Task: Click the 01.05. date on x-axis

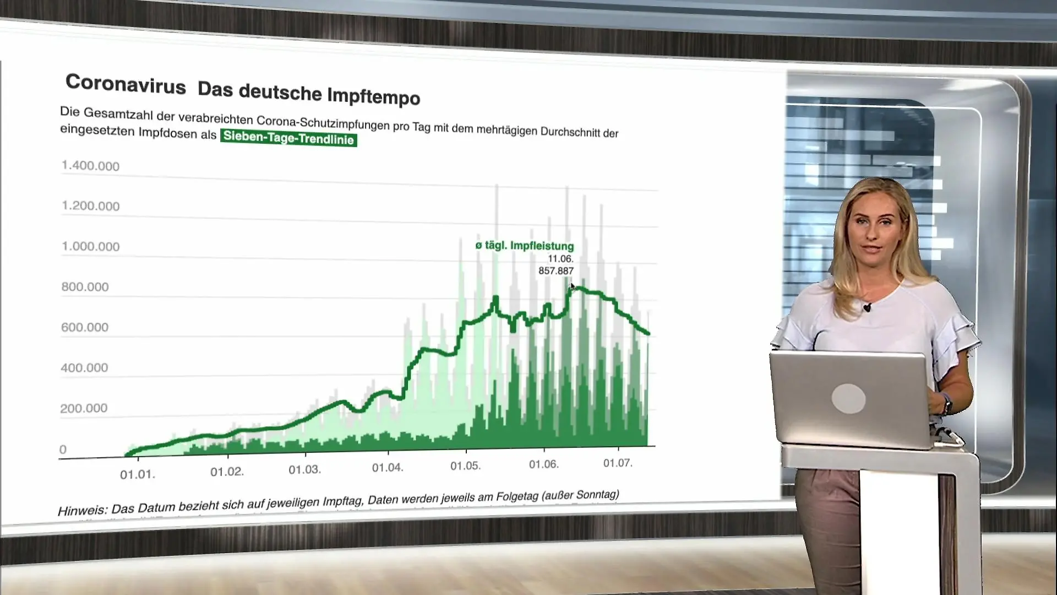Action: (x=465, y=466)
